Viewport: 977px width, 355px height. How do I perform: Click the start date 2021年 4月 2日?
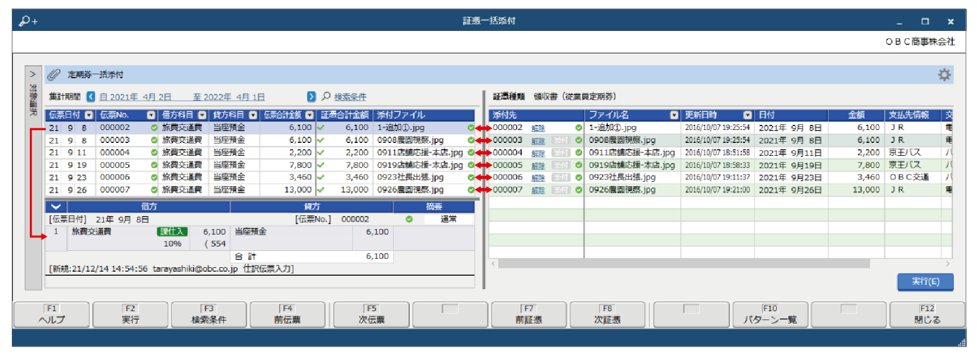136,97
